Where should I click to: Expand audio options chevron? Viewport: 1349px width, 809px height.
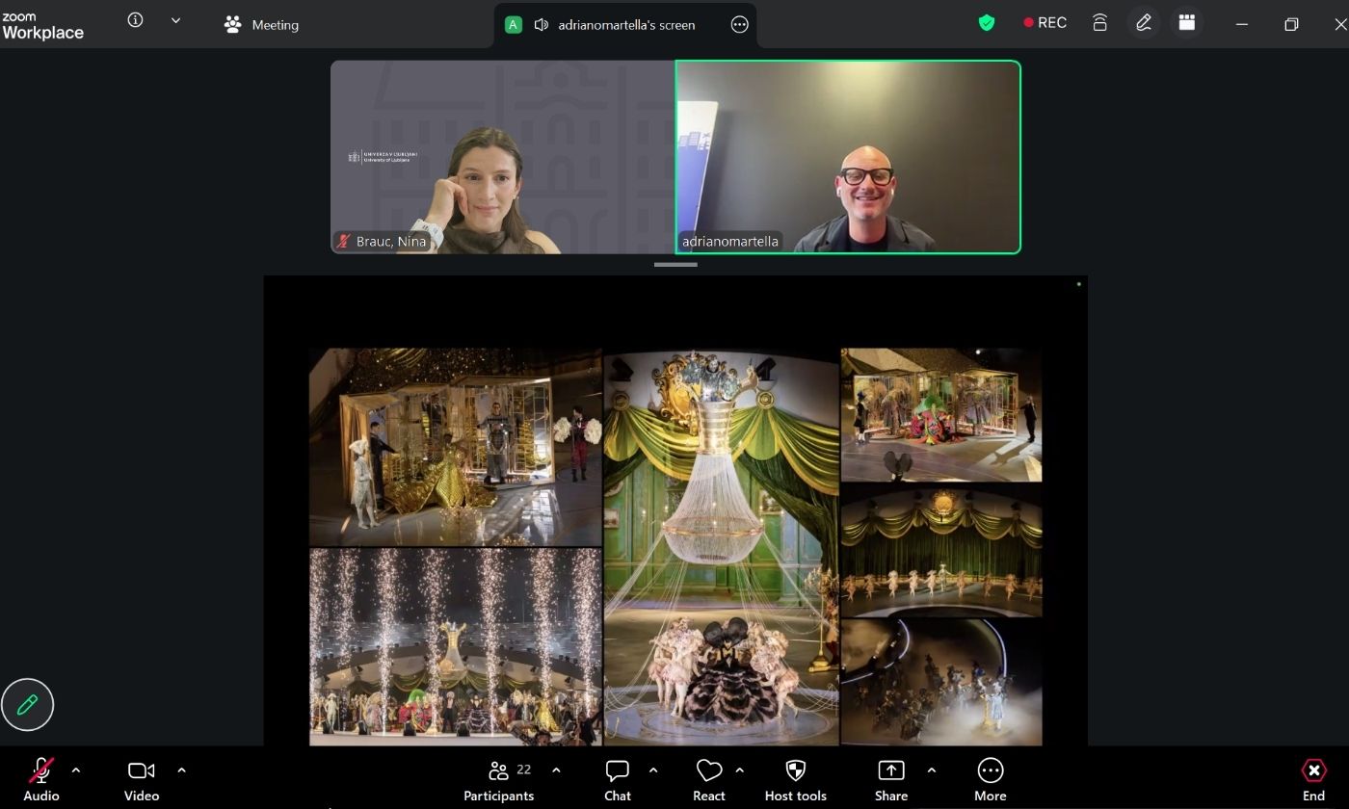[76, 770]
